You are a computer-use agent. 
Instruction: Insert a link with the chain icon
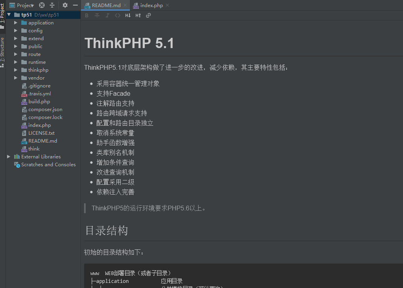point(148,15)
